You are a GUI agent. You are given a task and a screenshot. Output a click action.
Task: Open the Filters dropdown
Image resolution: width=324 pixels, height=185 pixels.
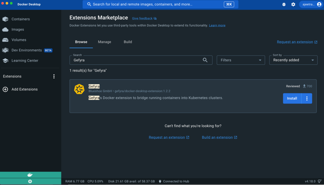(x=240, y=60)
